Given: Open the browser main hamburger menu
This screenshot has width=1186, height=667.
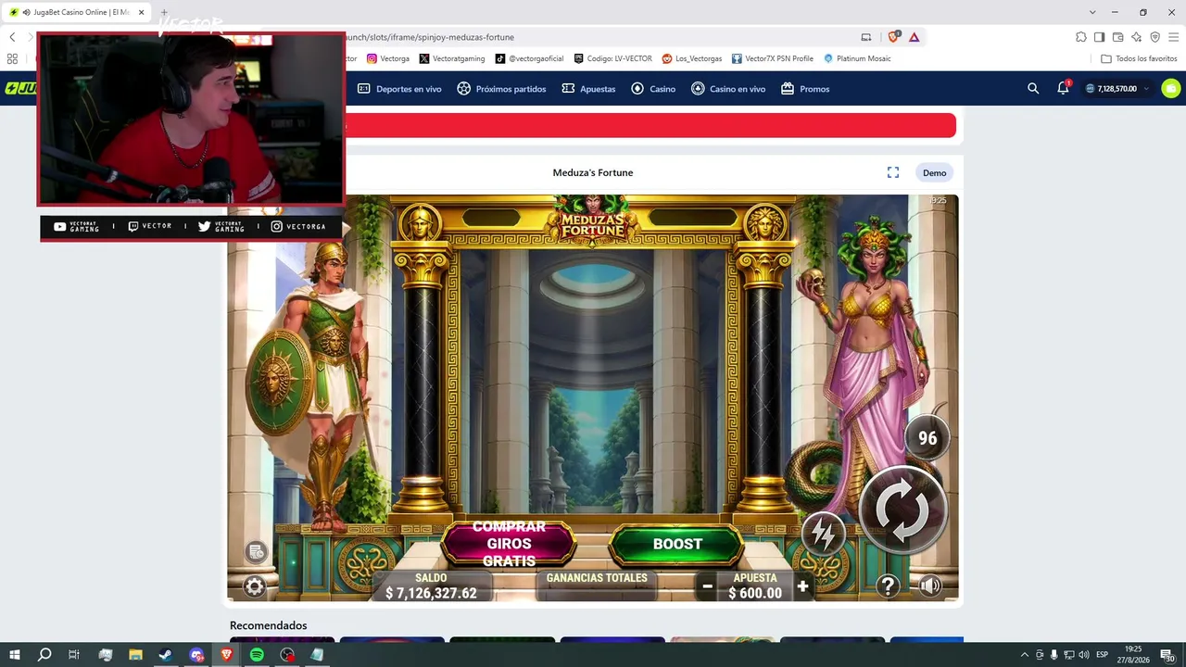Looking at the screenshot, I should (x=1173, y=37).
